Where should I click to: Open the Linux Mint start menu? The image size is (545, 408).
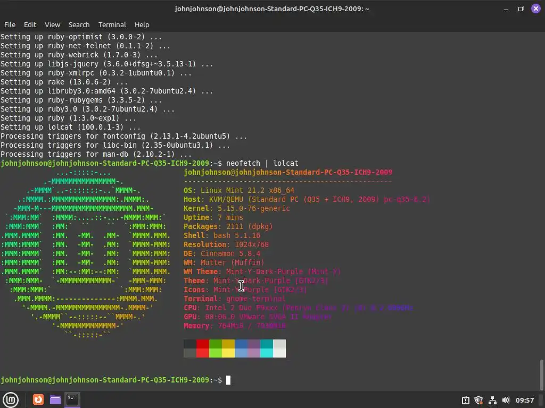[x=11, y=399]
